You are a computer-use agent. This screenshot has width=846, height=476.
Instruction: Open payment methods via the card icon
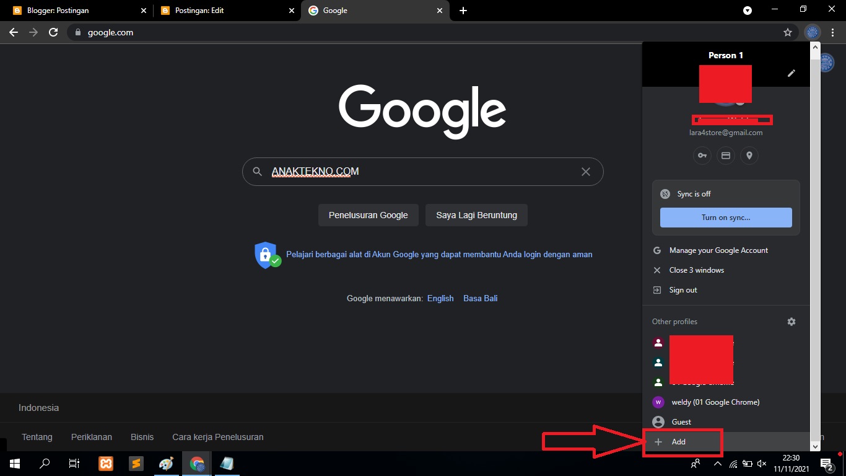[725, 156]
